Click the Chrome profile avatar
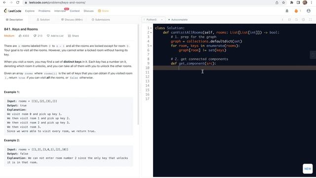 [305, 2]
